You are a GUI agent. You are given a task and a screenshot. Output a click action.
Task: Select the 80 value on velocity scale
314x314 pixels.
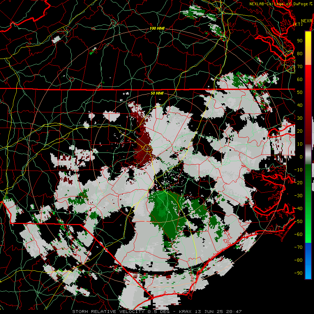click(300, 53)
